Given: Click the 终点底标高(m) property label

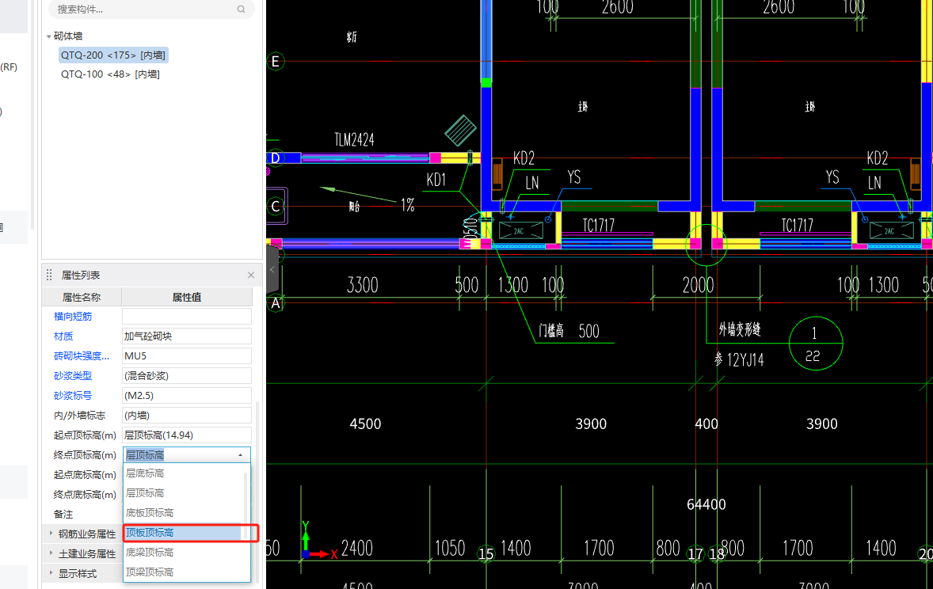Looking at the screenshot, I should (85, 495).
